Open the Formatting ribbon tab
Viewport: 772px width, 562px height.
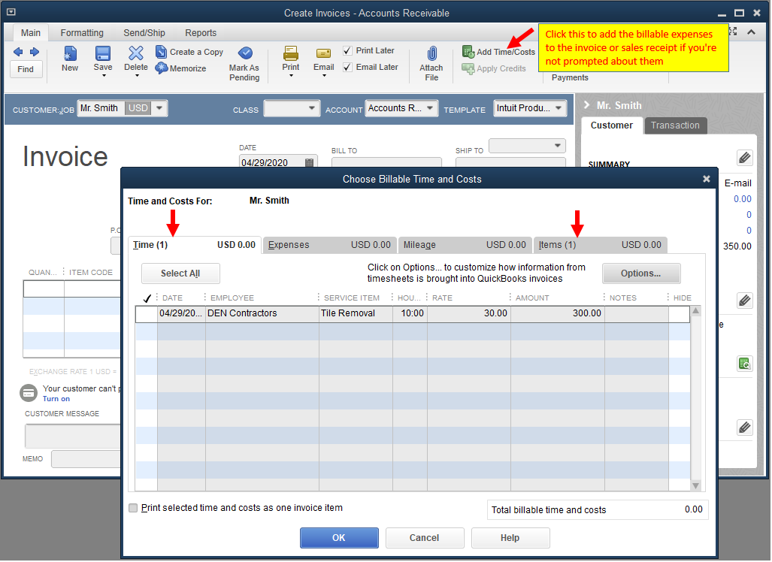81,32
